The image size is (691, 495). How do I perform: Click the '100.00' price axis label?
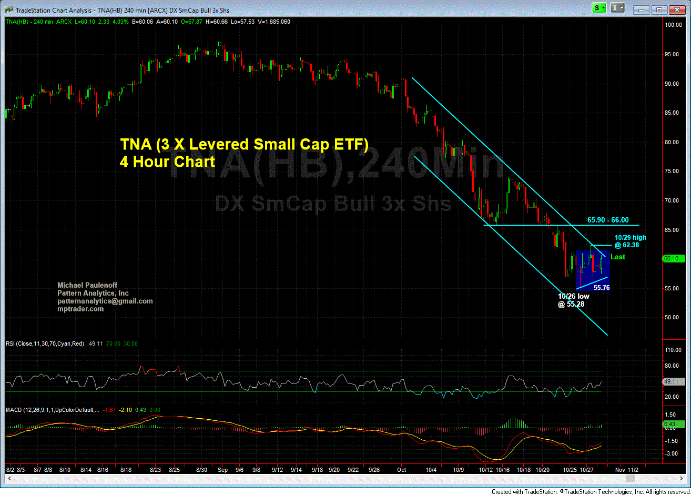coord(673,25)
